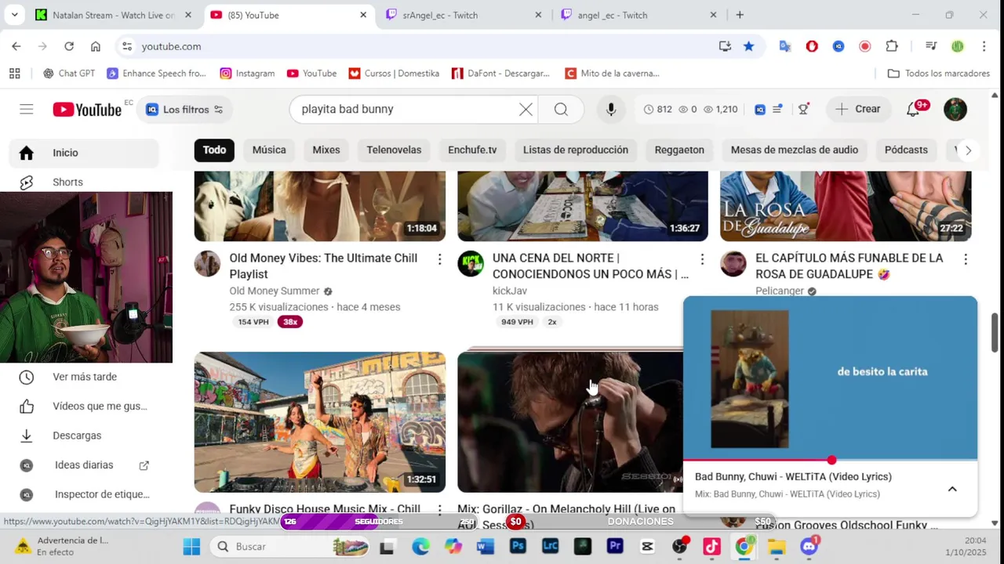Open Shorts in the sidebar

tap(84, 182)
